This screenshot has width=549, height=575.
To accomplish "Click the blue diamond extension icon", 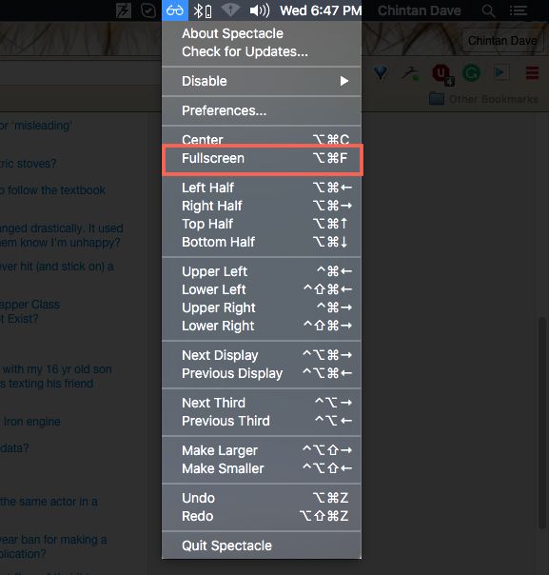I will tap(381, 72).
